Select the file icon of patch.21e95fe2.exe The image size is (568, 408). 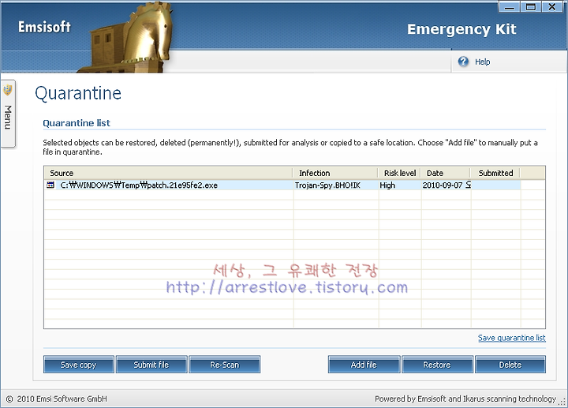50,185
